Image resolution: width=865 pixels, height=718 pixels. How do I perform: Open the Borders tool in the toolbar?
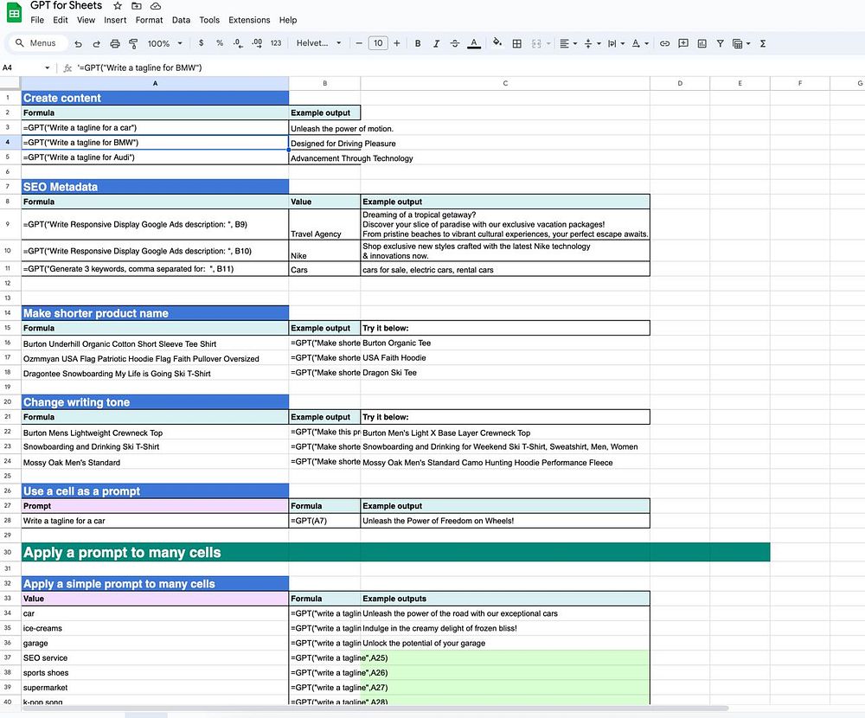517,43
